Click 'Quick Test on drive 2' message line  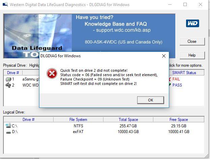94,70
